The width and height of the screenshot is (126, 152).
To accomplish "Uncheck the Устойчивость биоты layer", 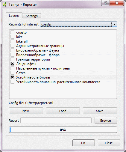I will pos(13,77).
